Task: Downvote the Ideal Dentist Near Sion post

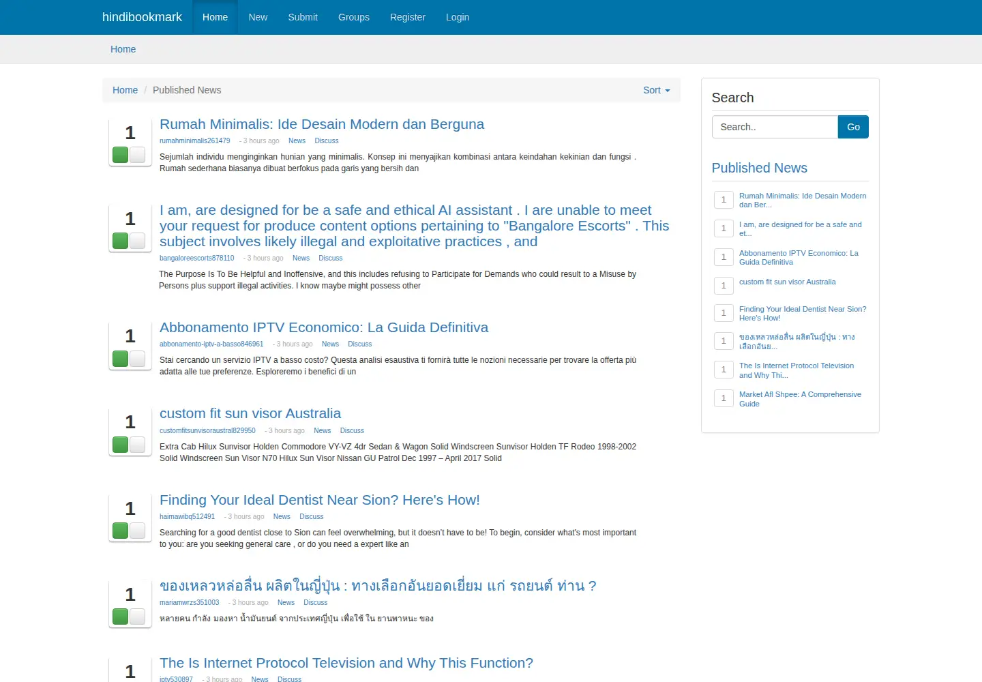Action: (x=137, y=531)
